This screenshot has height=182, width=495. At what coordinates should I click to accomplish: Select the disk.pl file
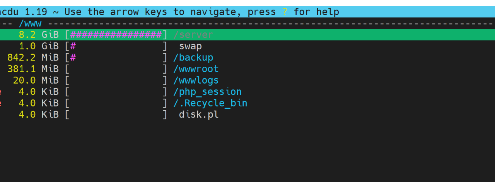pyautogui.click(x=199, y=115)
